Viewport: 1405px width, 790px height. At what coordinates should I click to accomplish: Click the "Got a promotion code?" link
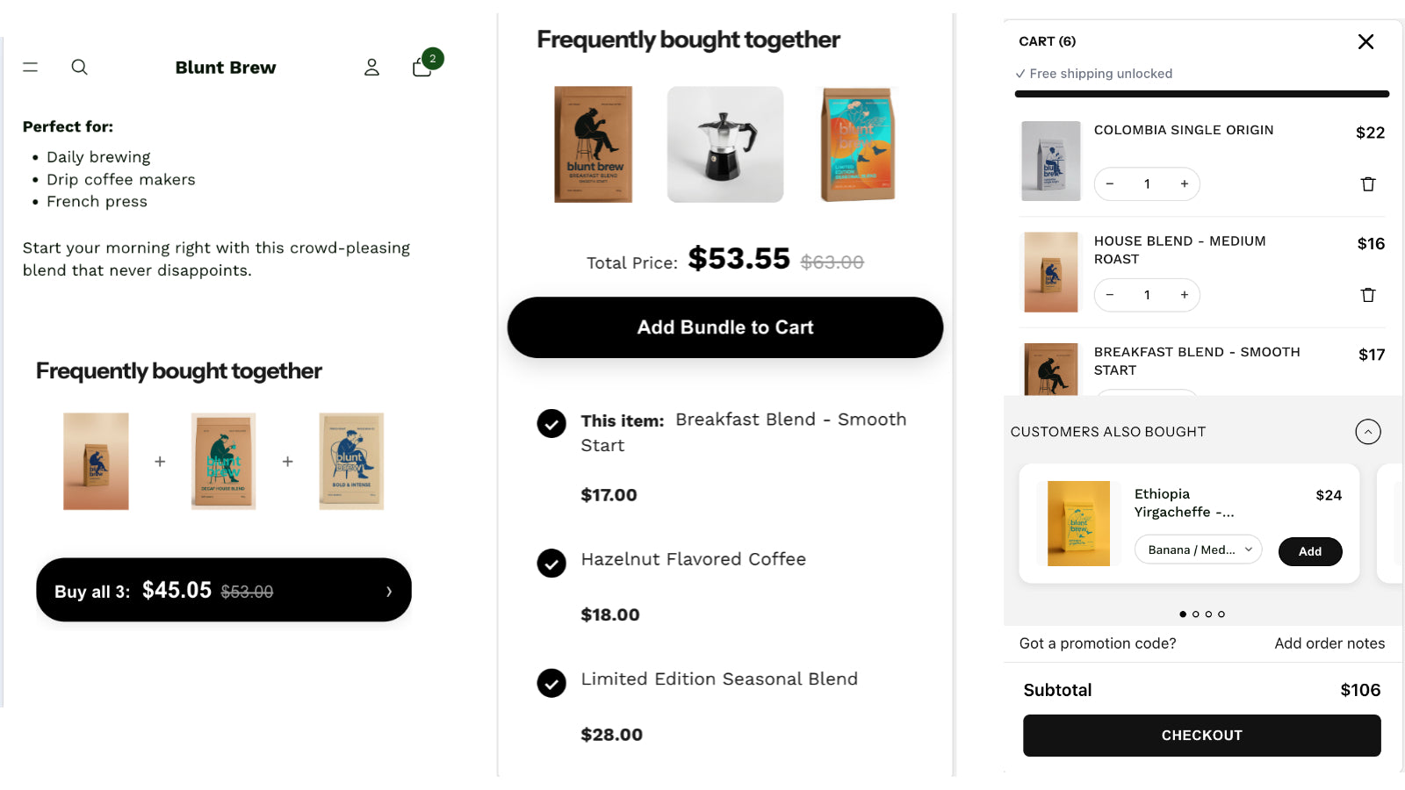(x=1097, y=643)
